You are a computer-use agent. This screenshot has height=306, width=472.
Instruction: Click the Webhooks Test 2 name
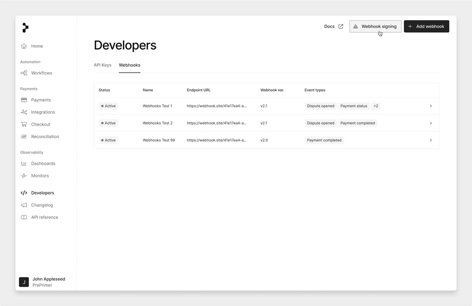(158, 123)
